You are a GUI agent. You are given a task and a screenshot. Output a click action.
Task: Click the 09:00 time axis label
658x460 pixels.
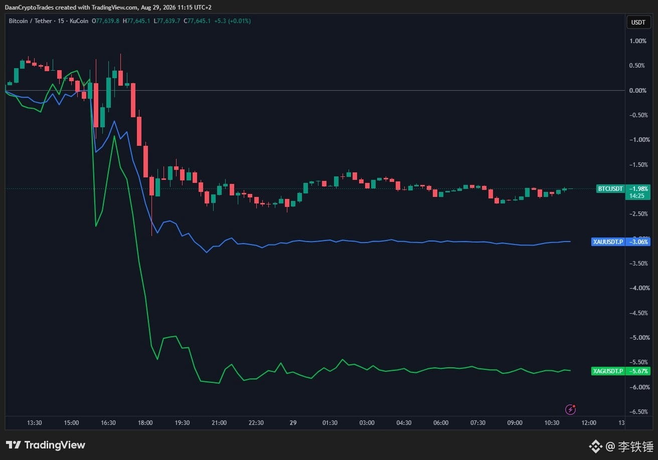pyautogui.click(x=515, y=423)
